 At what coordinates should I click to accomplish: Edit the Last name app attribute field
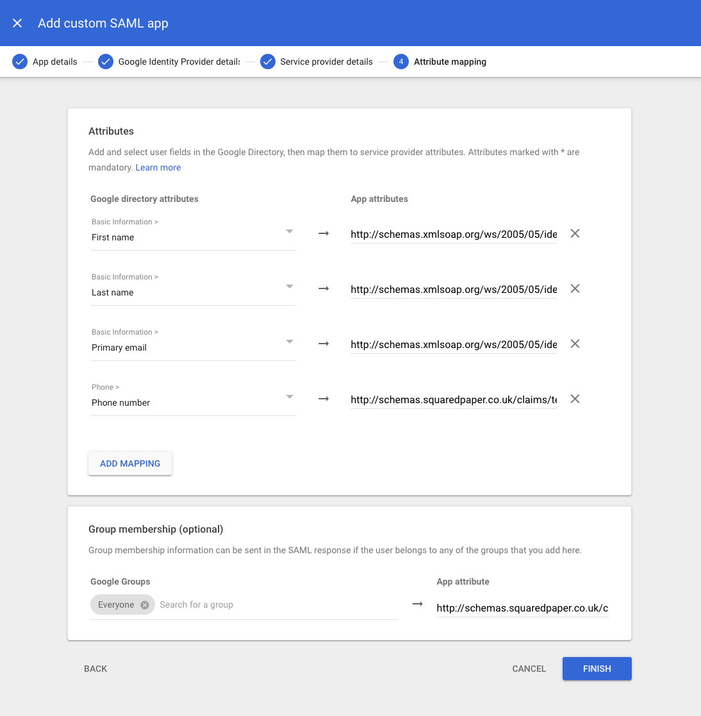454,290
